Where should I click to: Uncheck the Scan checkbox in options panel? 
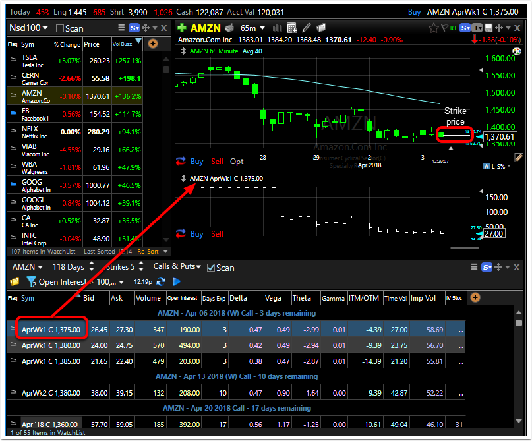click(211, 268)
